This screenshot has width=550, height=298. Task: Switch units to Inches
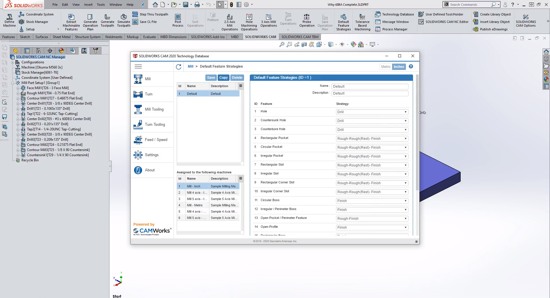(x=399, y=67)
